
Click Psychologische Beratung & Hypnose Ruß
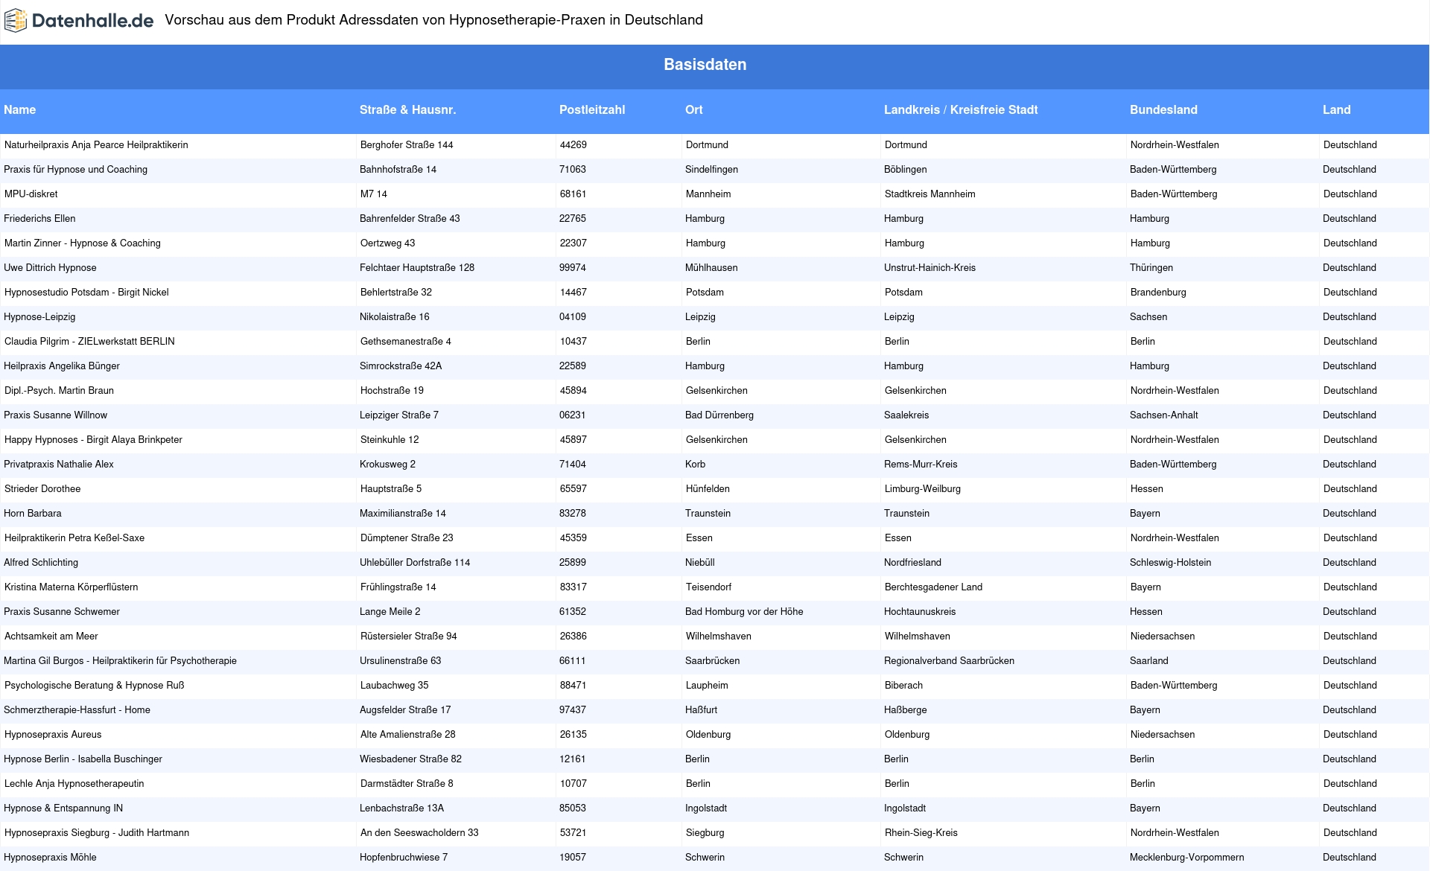[x=95, y=686]
